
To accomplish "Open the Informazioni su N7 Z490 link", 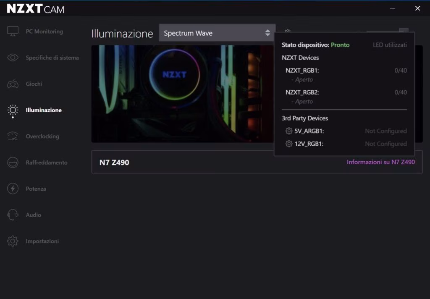I will click(380, 162).
